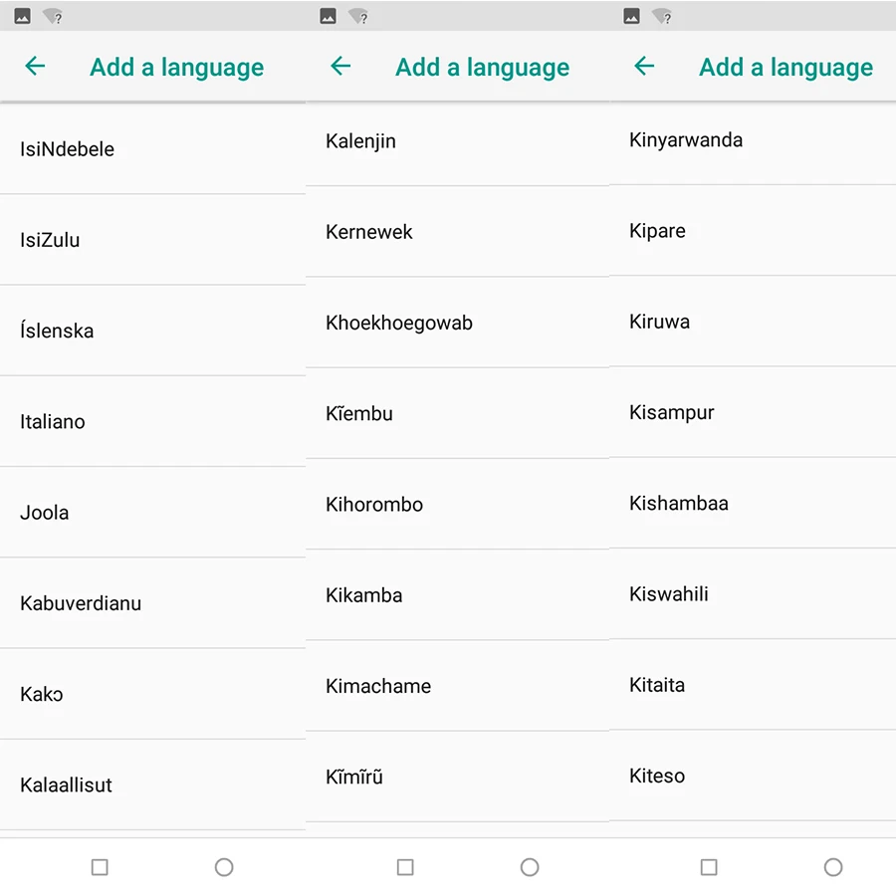This screenshot has height=896, width=896.
Task: Tap the Wi-Fi status icon above IsiNdebele list
Action: (x=53, y=17)
